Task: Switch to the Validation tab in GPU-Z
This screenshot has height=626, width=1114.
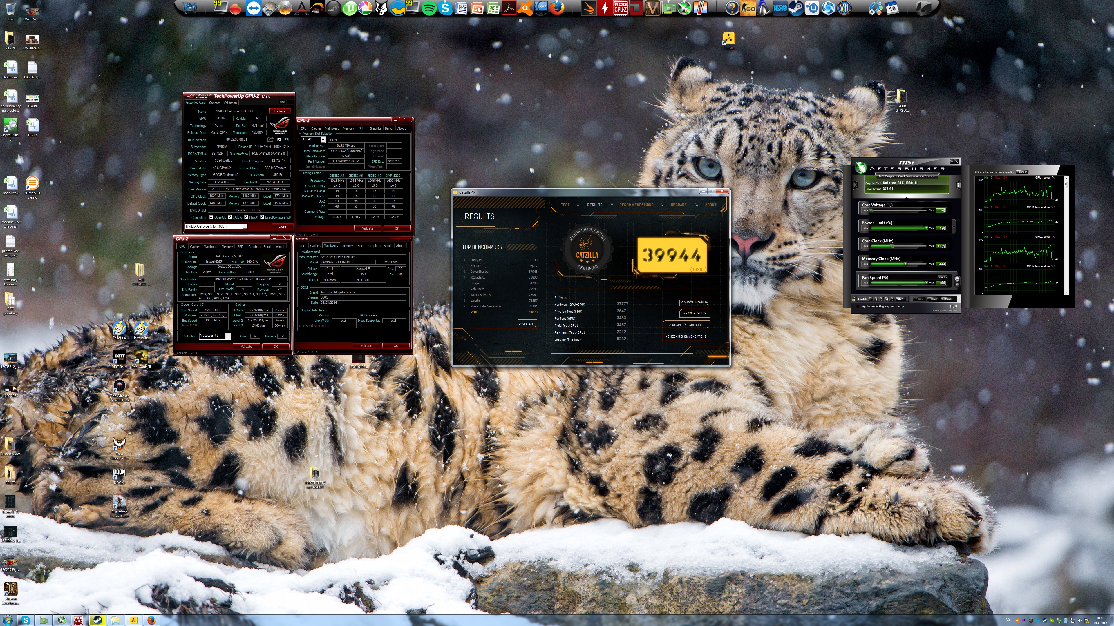Action: tap(230, 103)
